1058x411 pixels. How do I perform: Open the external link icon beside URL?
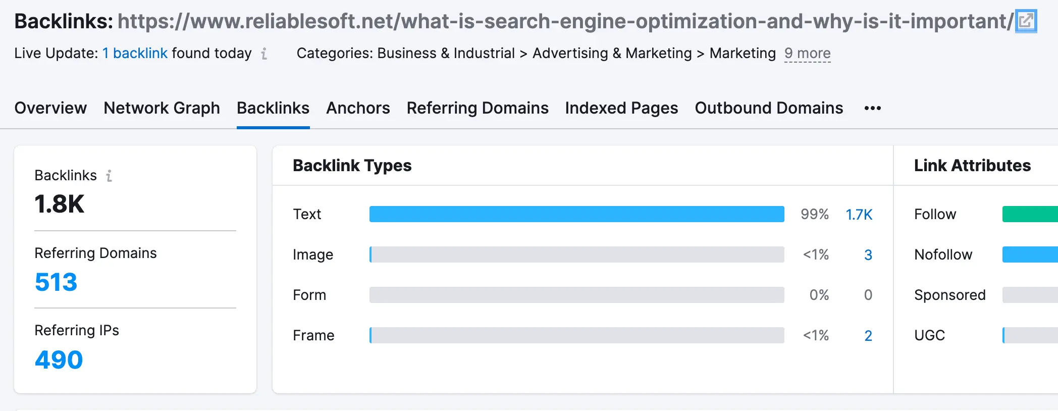[1026, 21]
